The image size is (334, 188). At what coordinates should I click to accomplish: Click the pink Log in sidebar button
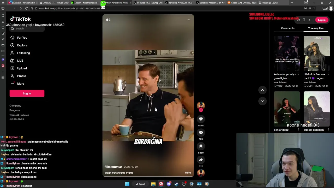pyautogui.click(x=27, y=93)
